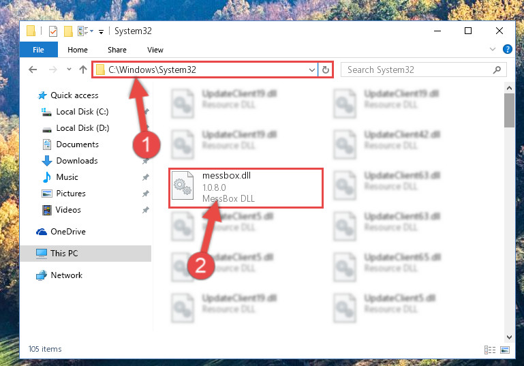Click the pin icon beside Videos

pos(145,210)
